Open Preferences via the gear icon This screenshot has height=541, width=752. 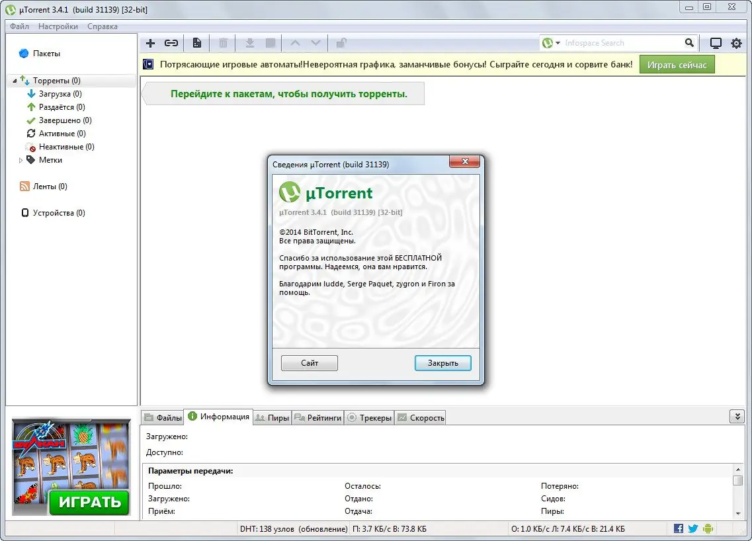[x=736, y=43]
